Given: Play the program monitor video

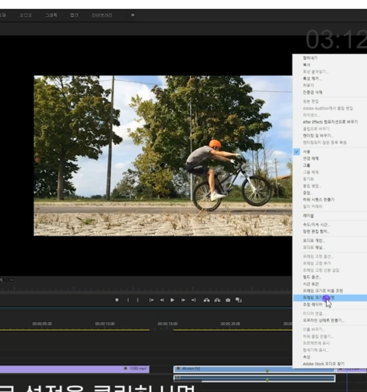Looking at the screenshot, I should (x=172, y=300).
